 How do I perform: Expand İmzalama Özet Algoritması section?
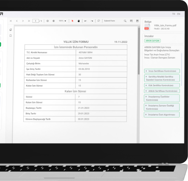(x=162, y=114)
